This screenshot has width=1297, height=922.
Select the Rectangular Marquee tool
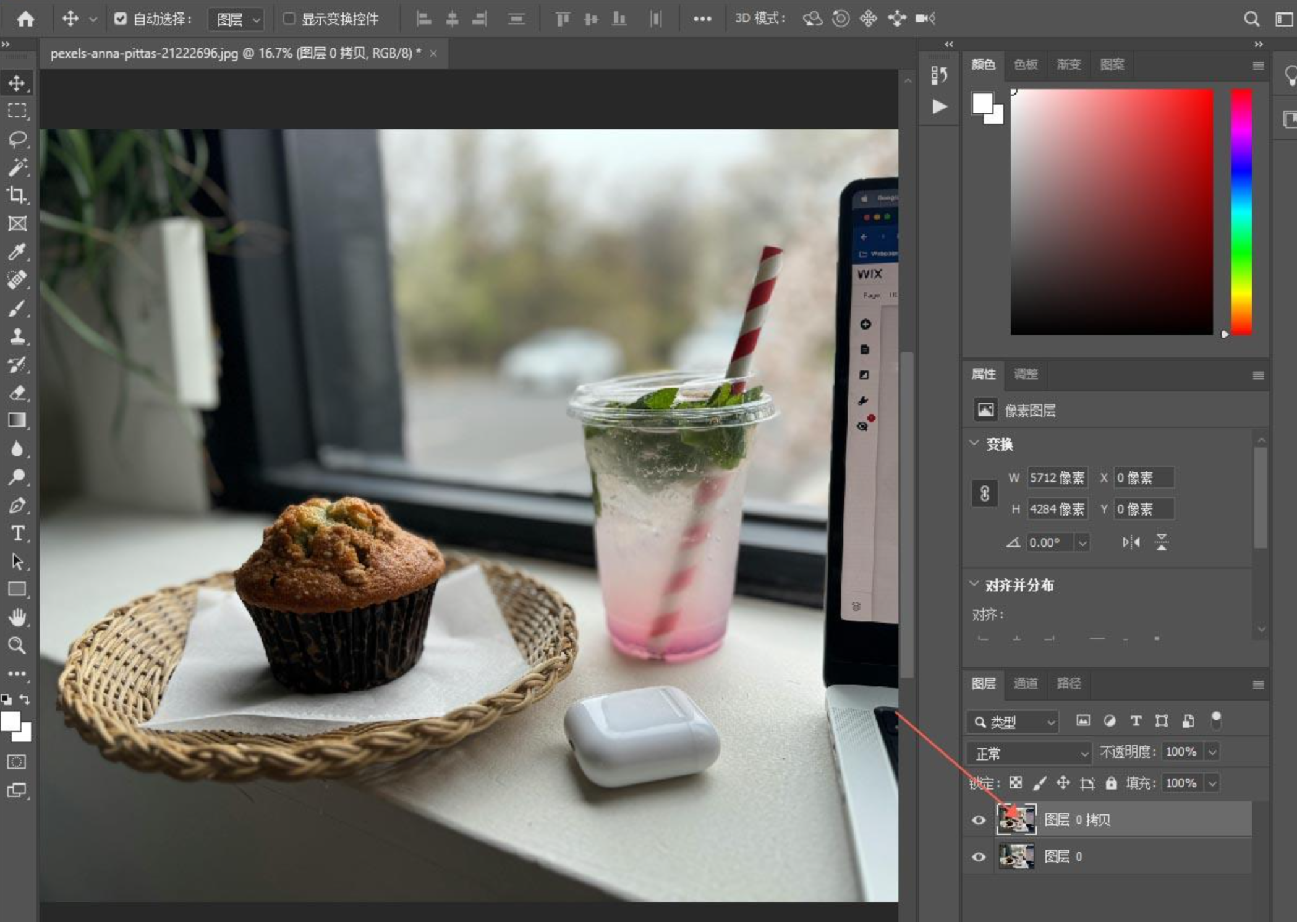coord(17,111)
